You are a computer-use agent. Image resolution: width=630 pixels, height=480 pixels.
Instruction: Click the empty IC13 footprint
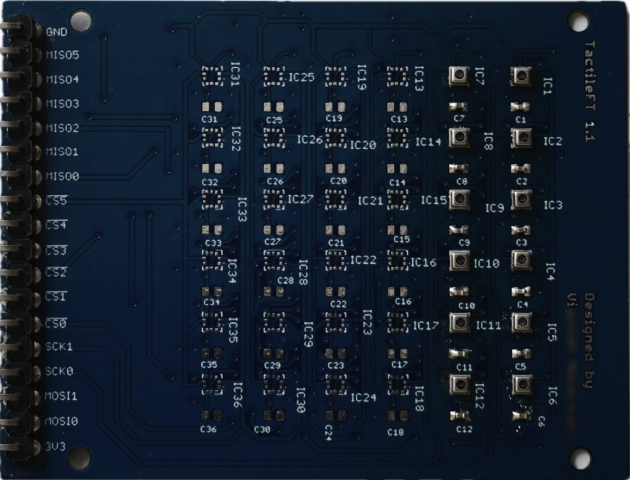click(x=397, y=76)
